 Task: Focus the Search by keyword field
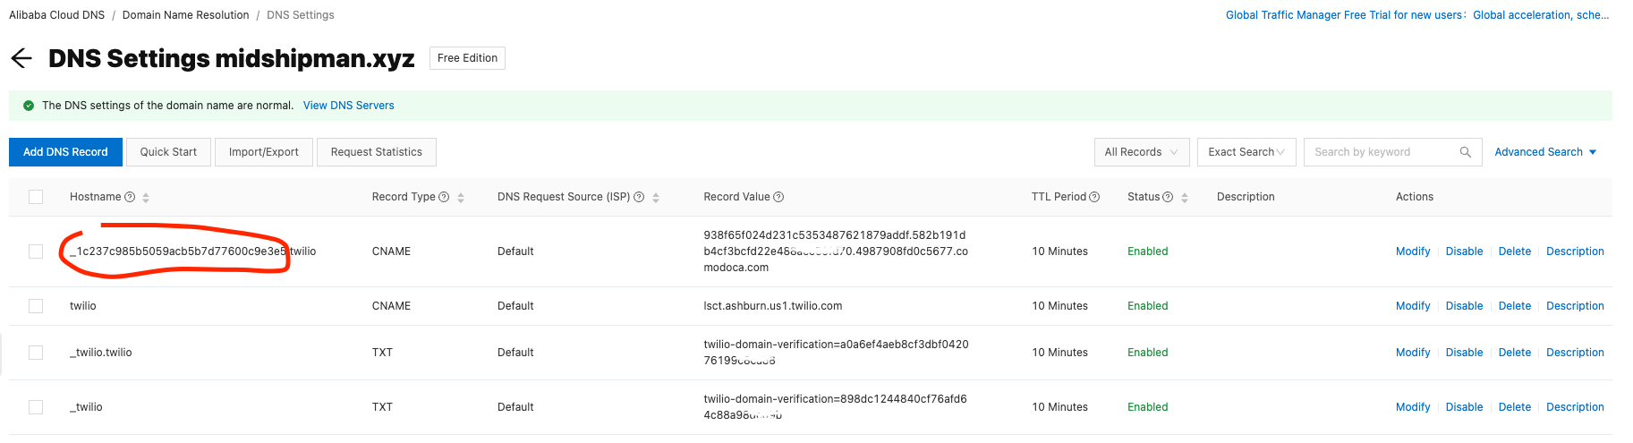click(1382, 152)
